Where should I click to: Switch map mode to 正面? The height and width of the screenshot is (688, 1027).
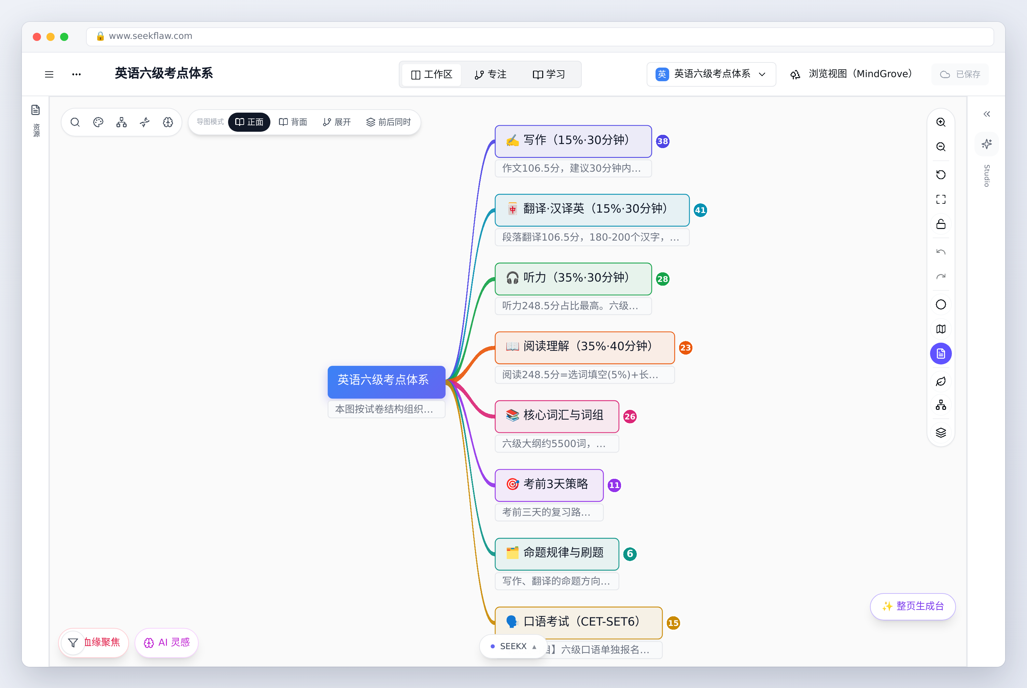pos(249,122)
